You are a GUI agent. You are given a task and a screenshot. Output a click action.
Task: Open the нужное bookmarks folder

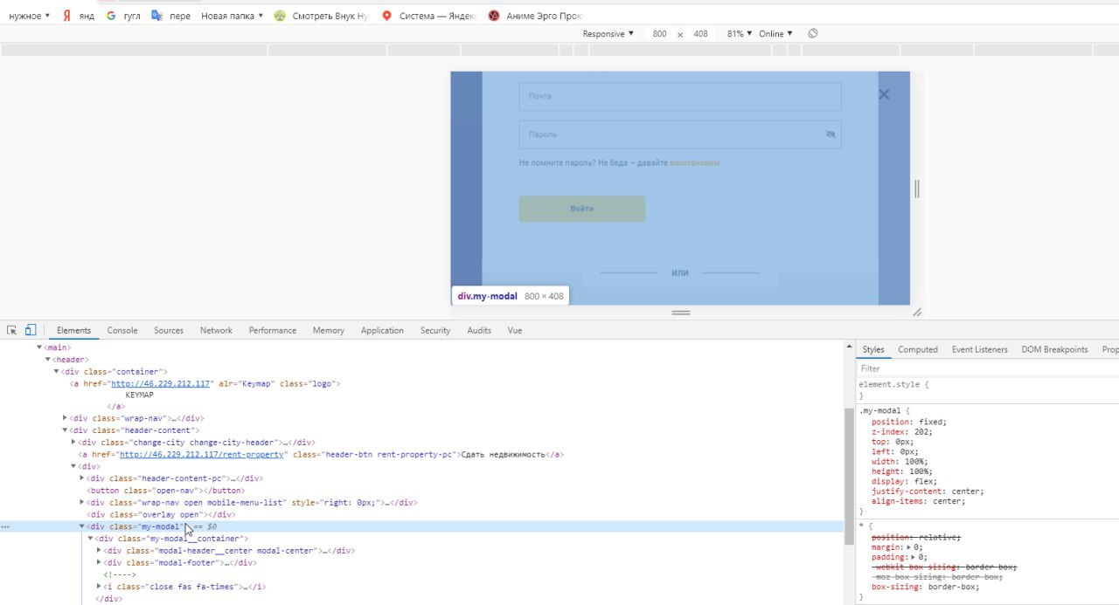pos(29,16)
